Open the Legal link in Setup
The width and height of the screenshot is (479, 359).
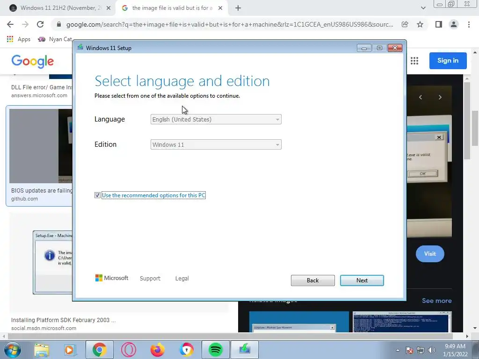(182, 279)
